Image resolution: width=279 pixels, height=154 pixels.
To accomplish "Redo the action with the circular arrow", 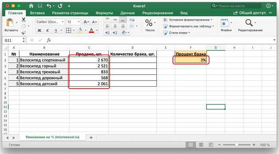I will click(60, 6).
